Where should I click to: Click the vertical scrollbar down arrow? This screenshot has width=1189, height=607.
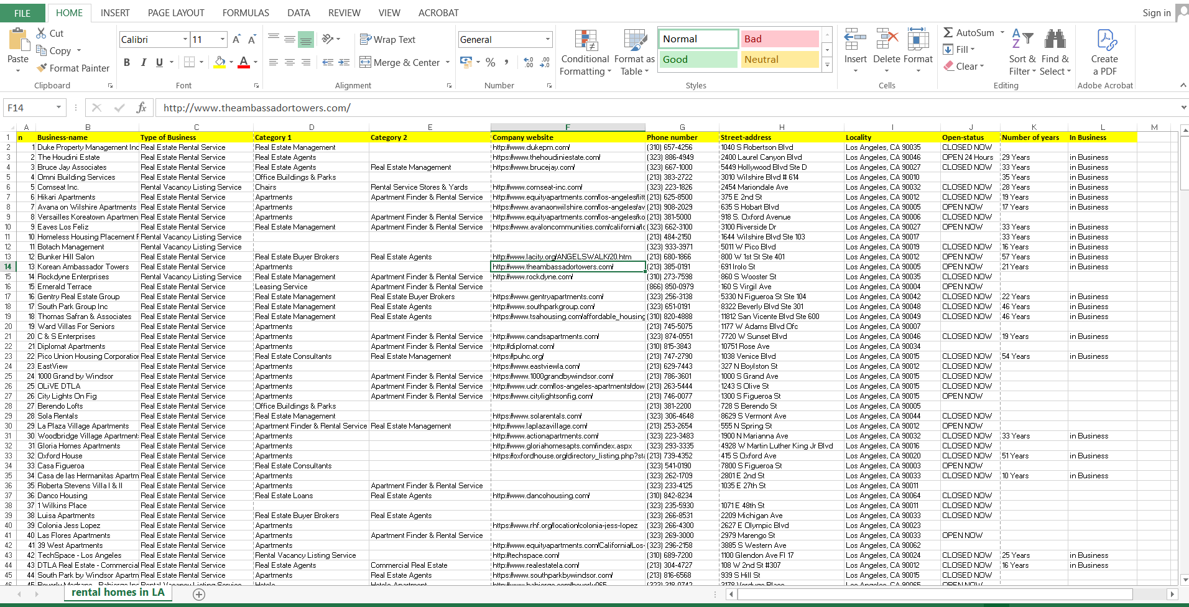[x=1184, y=580]
